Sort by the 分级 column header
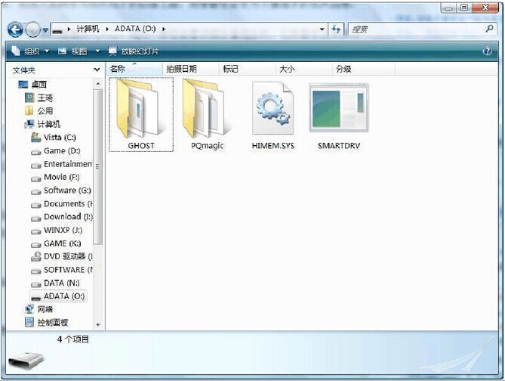505x381 pixels. pyautogui.click(x=363, y=69)
